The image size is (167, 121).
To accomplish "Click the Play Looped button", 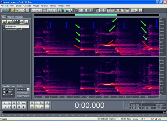I will pyautogui.click(x=23, y=103).
